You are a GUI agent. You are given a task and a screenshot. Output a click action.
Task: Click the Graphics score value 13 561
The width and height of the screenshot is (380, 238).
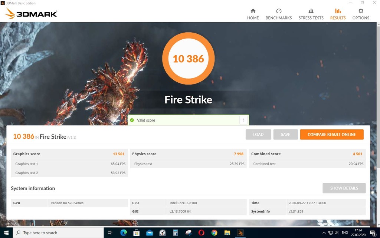point(118,154)
